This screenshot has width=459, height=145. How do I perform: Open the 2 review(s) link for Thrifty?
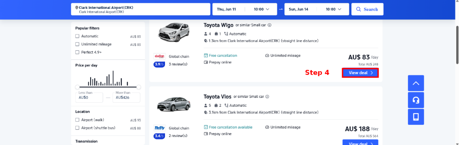pyautogui.click(x=178, y=136)
